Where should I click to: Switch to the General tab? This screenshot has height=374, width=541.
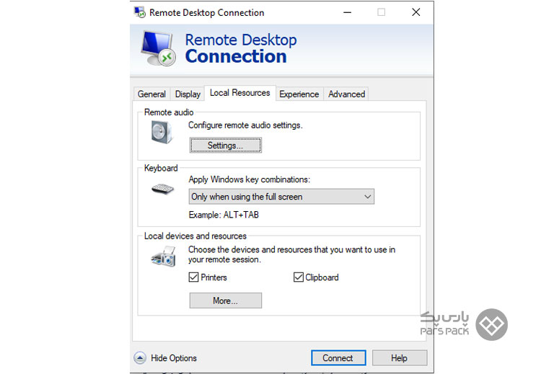coord(151,94)
